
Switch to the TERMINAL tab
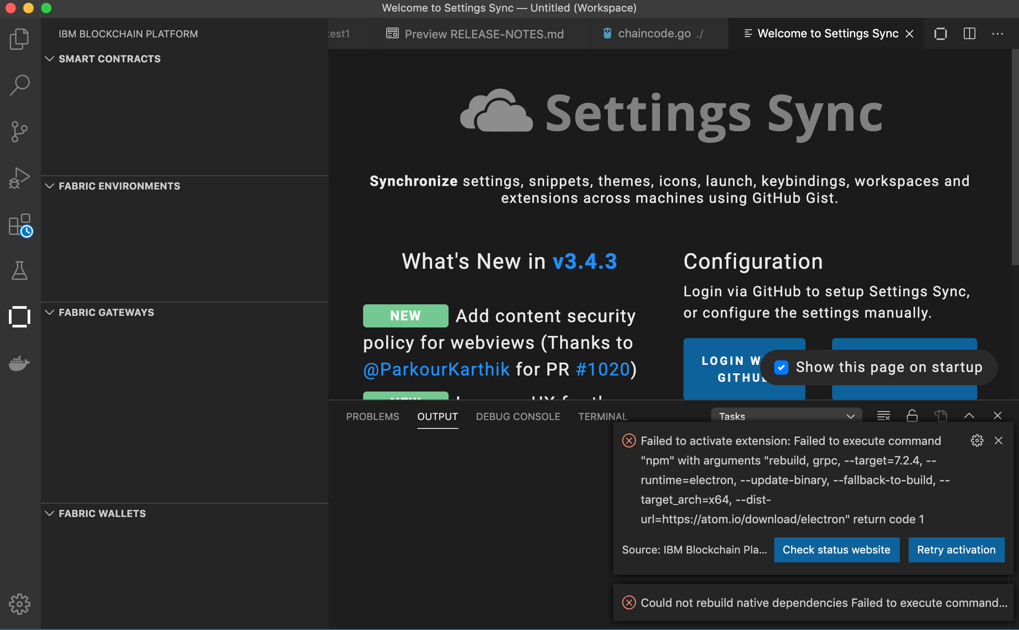click(x=603, y=416)
